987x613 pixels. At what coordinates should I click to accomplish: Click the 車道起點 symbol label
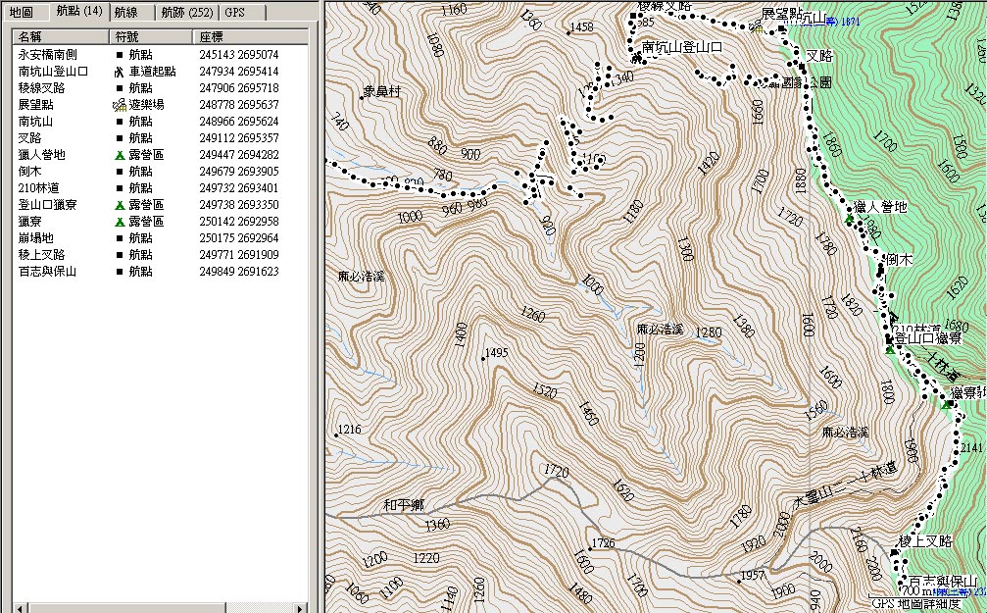(x=152, y=72)
